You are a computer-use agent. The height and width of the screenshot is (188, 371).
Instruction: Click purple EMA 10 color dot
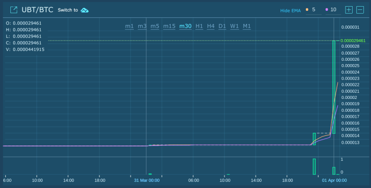327,10
